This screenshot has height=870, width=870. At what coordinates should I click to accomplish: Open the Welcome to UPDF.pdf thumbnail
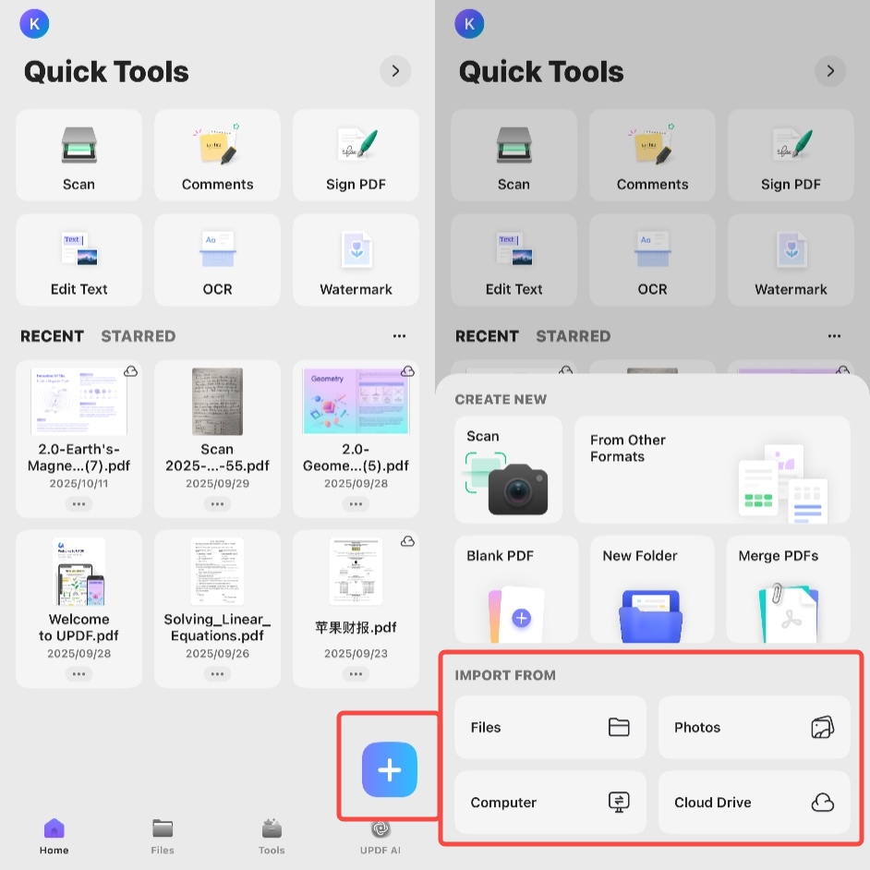pyautogui.click(x=79, y=572)
